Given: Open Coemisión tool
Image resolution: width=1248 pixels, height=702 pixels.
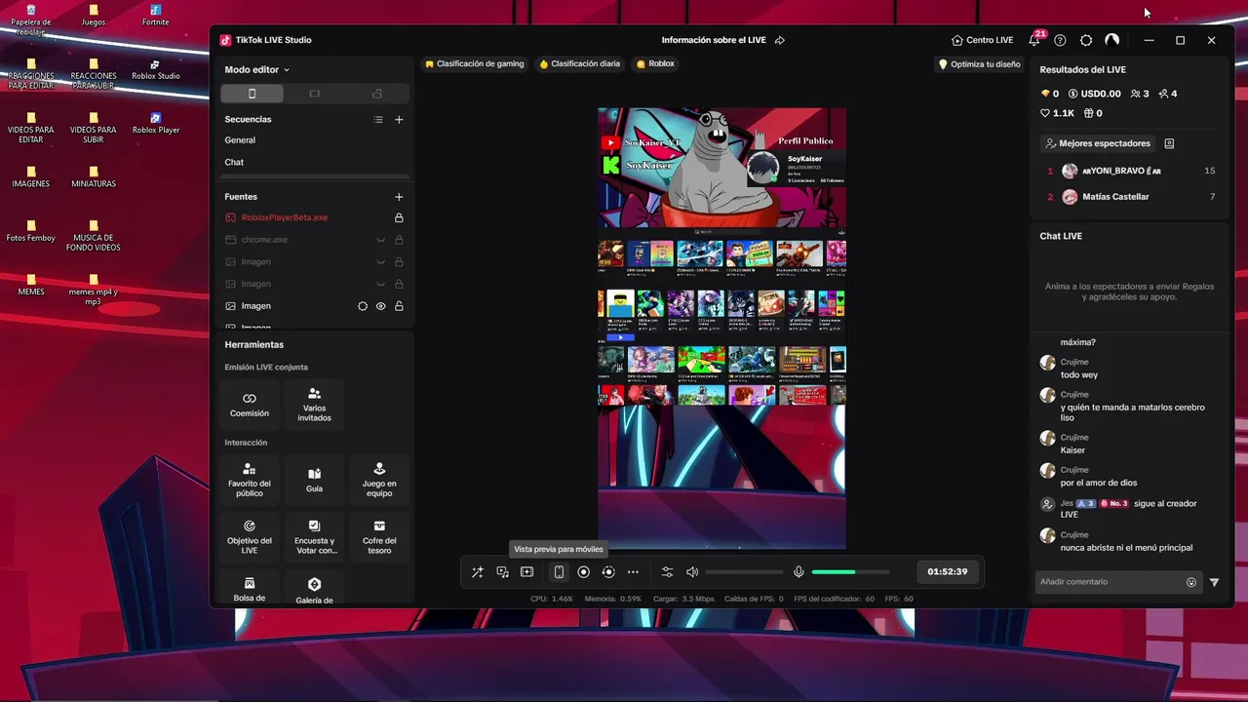Looking at the screenshot, I should [x=250, y=405].
